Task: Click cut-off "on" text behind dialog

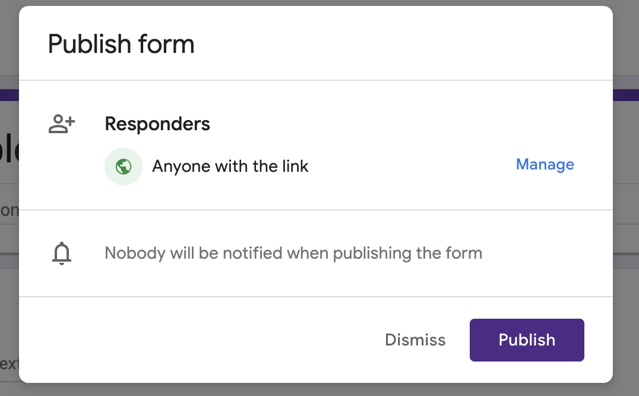Action: click(10, 210)
